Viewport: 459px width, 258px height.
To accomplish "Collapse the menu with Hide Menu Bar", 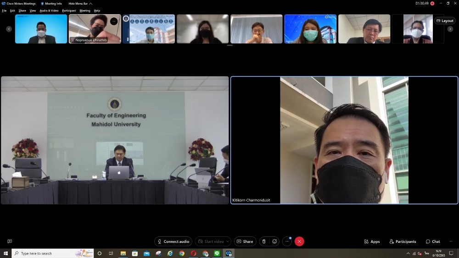I will 80,4.
